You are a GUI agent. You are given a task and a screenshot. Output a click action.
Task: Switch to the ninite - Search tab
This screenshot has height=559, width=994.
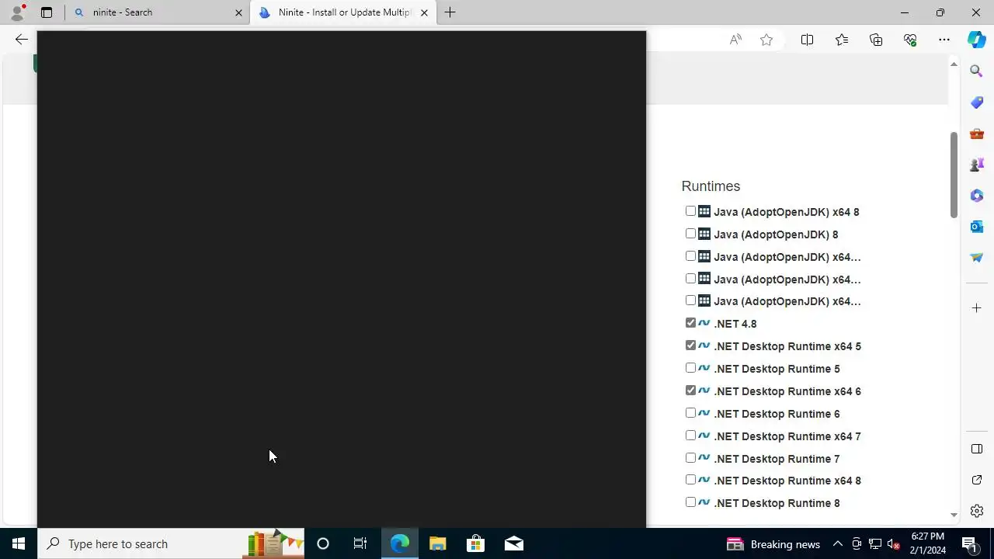tap(158, 12)
